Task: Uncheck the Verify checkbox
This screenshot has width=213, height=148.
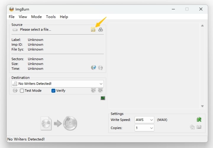Action: [53, 91]
